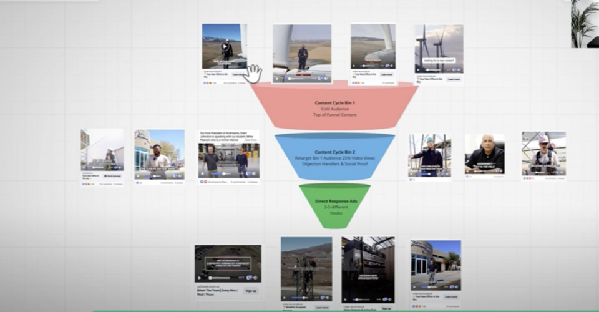Viewport: 599px width, 312px height.
Task: Play video of smiling man outside glass building
Action: [138, 177]
